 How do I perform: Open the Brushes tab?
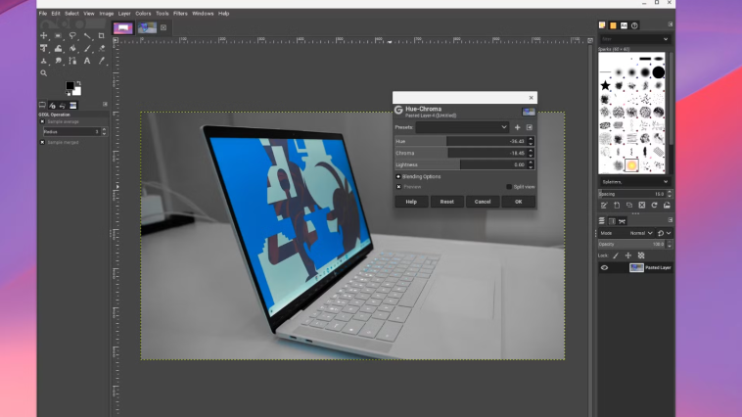(602, 25)
